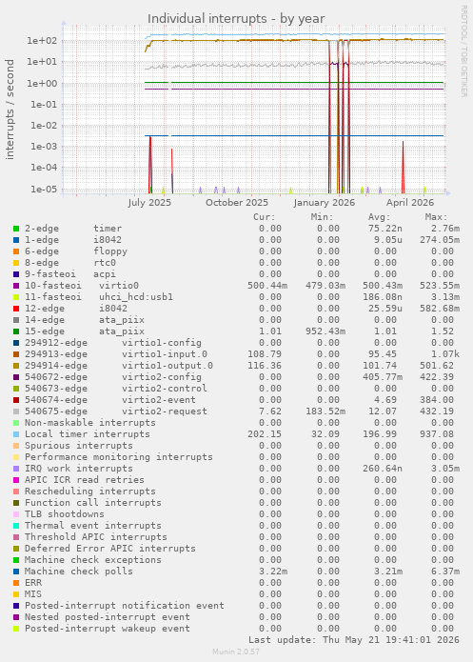Click the Max: column header
473x662 pixels.
[x=436, y=217]
